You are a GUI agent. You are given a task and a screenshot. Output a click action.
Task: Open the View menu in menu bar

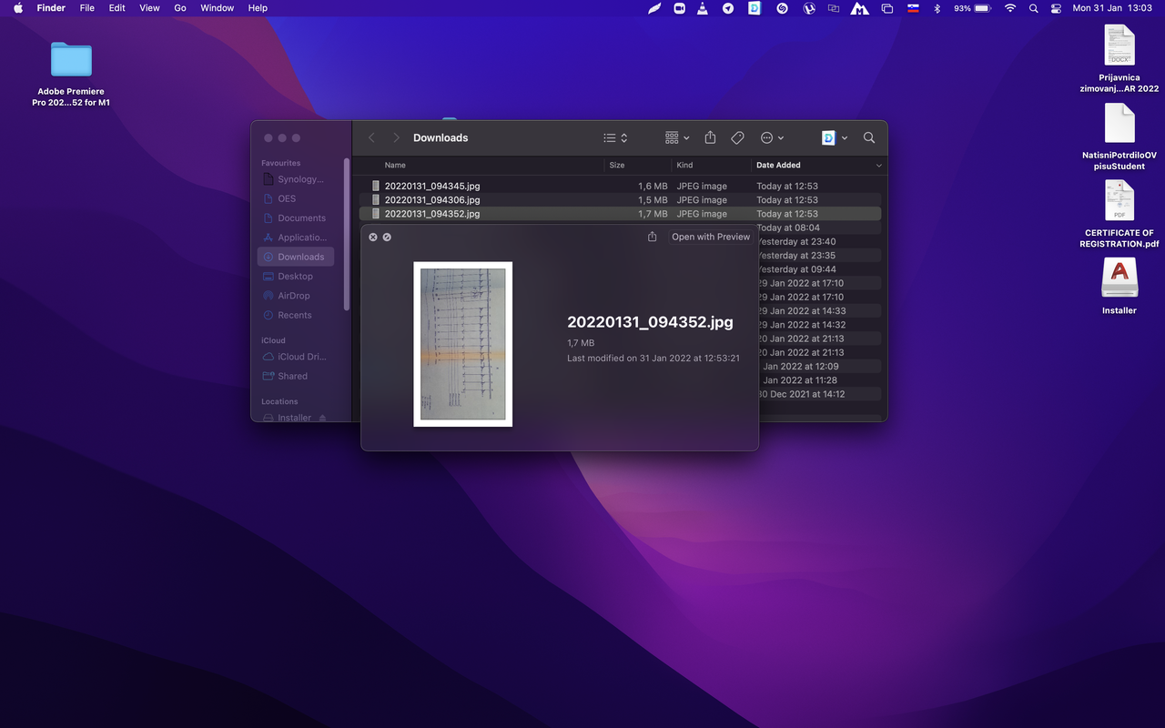pos(149,8)
